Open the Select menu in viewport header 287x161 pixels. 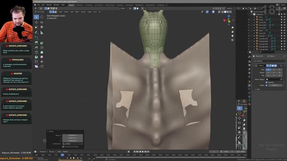click(66, 12)
